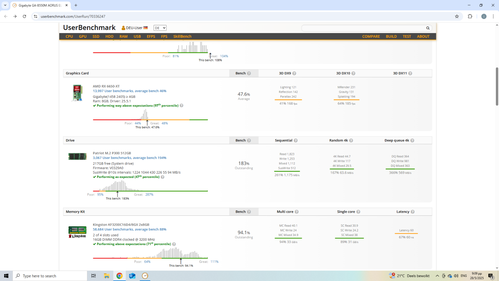Image resolution: width=499 pixels, height=281 pixels.
Task: Open the RAM menu item
Action: tap(124, 37)
